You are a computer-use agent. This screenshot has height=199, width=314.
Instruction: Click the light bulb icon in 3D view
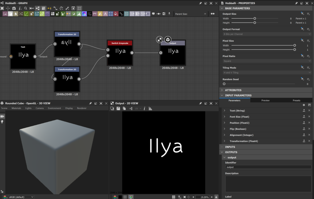tap(2, 122)
